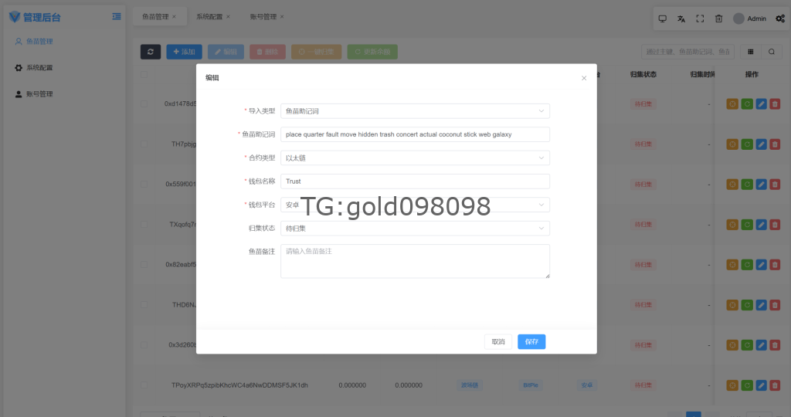This screenshot has width=791, height=417.
Task: Click the dark refresh icon button in toolbar
Action: tap(151, 52)
